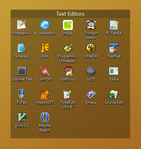The image size is (141, 149).
Task: Open HippoEDIT orange hippo icon
Action: (x=45, y=94)
